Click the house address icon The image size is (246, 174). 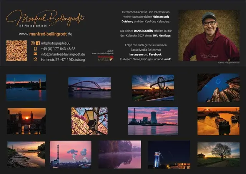[x=35, y=60]
